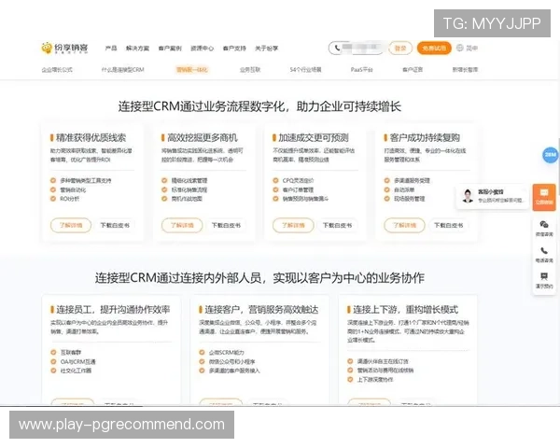Image resolution: width=560 pixels, height=448 pixels.
Task: Click the bullet icon beside CPQ灵活报价
Action: click(275, 180)
